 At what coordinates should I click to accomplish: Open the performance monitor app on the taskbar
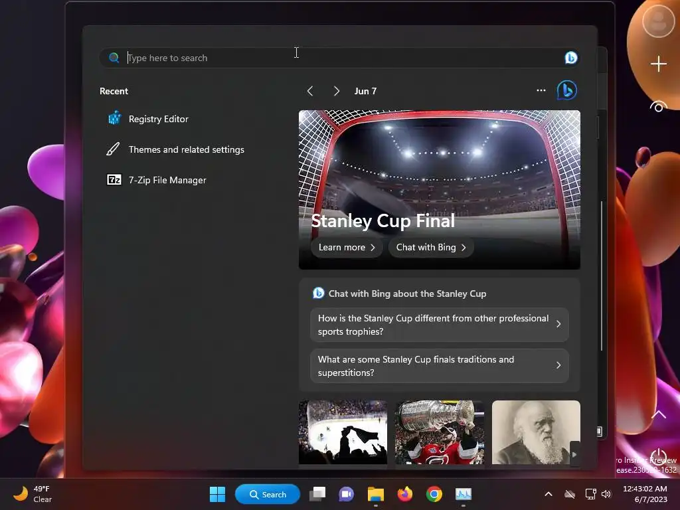[x=463, y=494]
